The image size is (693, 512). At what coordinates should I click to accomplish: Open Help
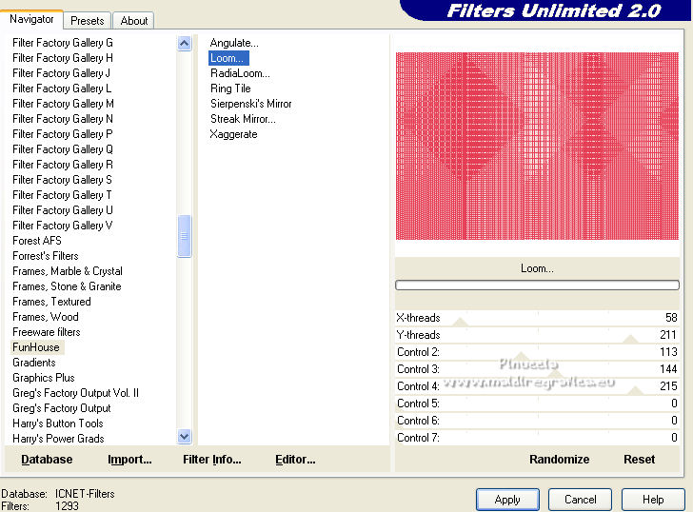[x=653, y=500]
